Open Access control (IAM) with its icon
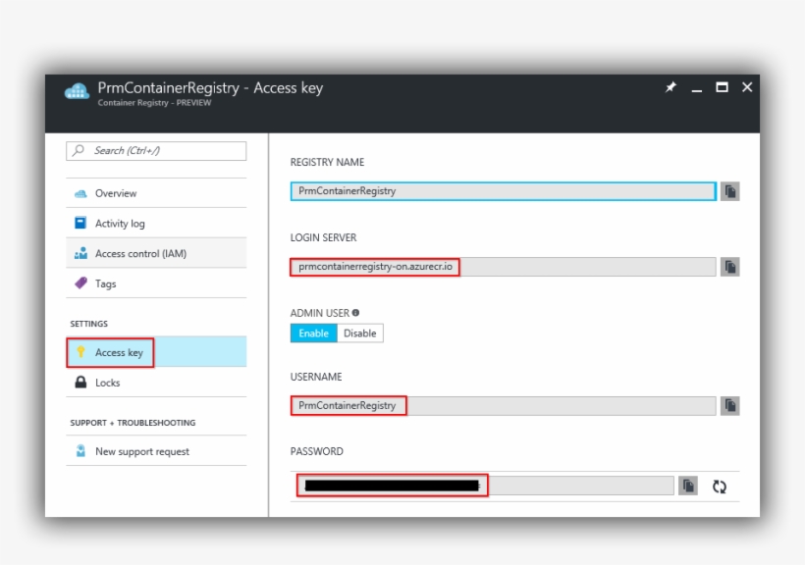This screenshot has width=805, height=565. (81, 252)
